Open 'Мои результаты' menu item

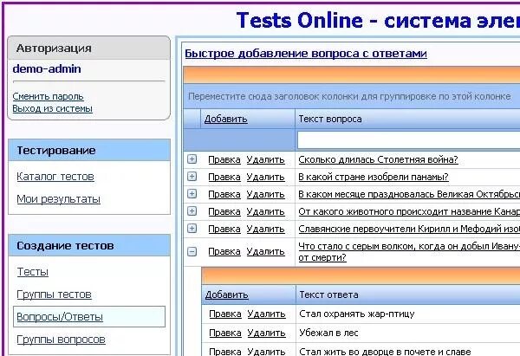pos(58,199)
